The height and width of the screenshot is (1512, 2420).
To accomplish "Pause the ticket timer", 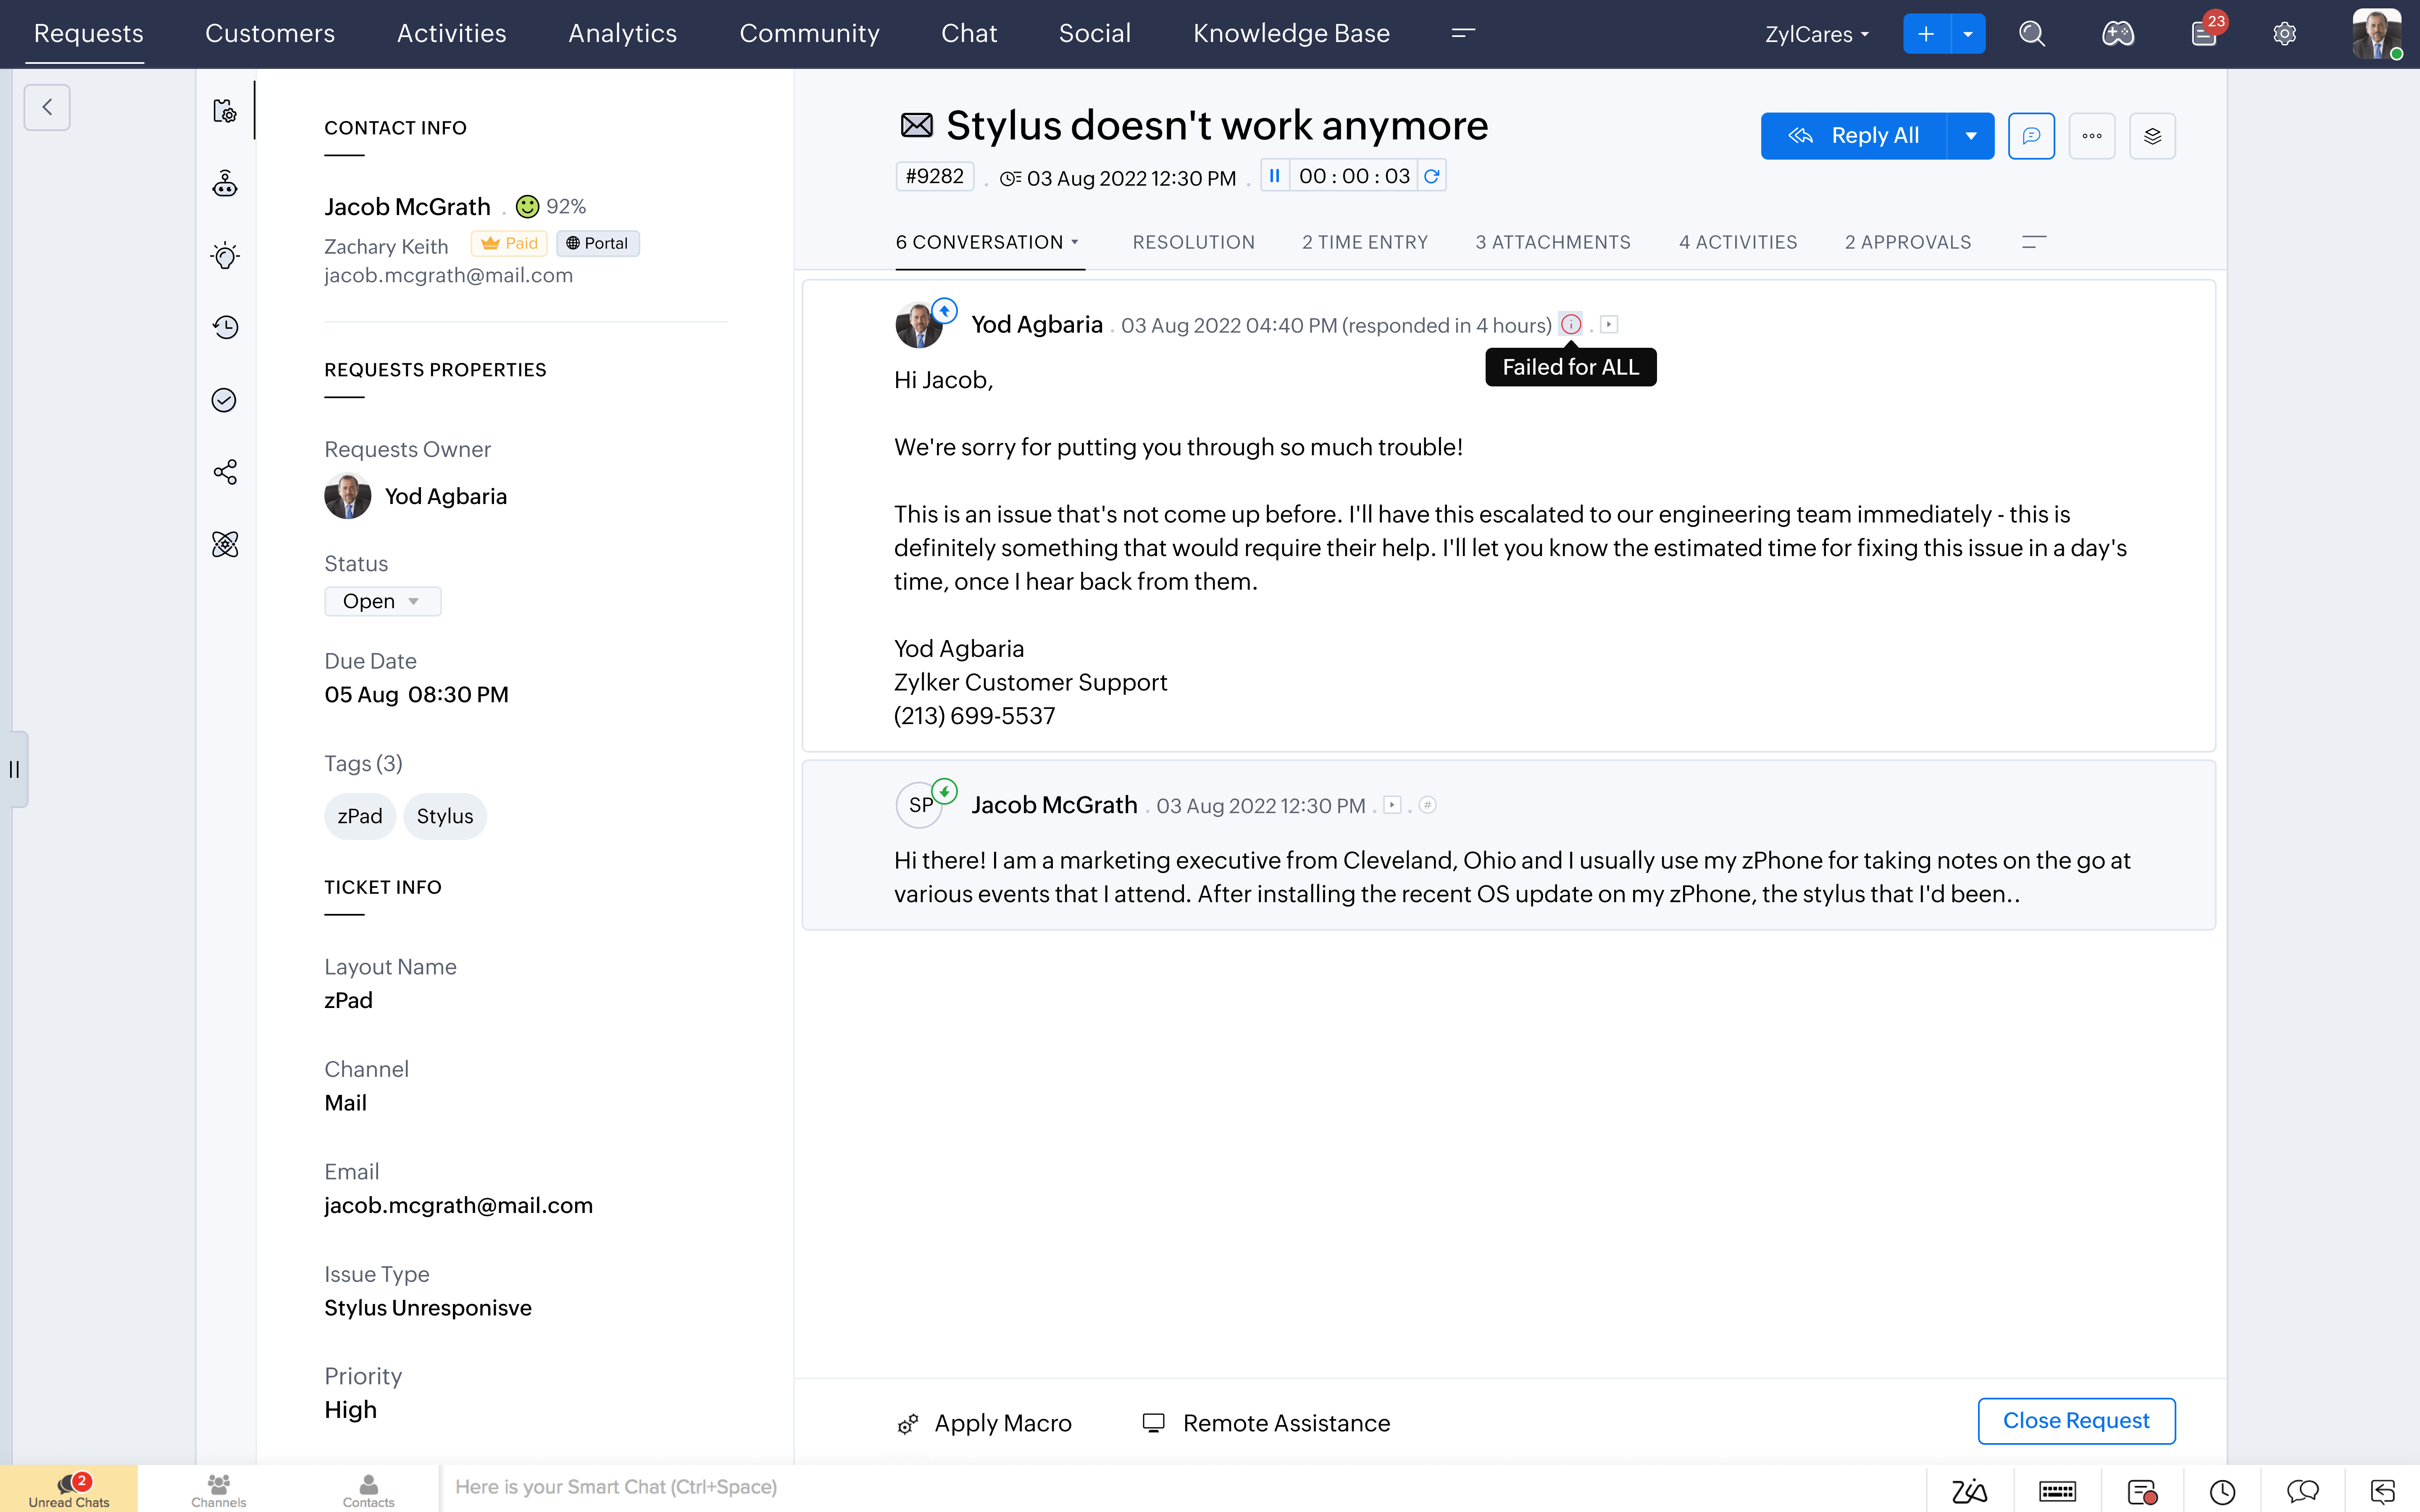I will pyautogui.click(x=1274, y=176).
